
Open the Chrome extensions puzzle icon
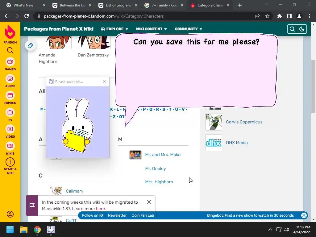click(279, 16)
